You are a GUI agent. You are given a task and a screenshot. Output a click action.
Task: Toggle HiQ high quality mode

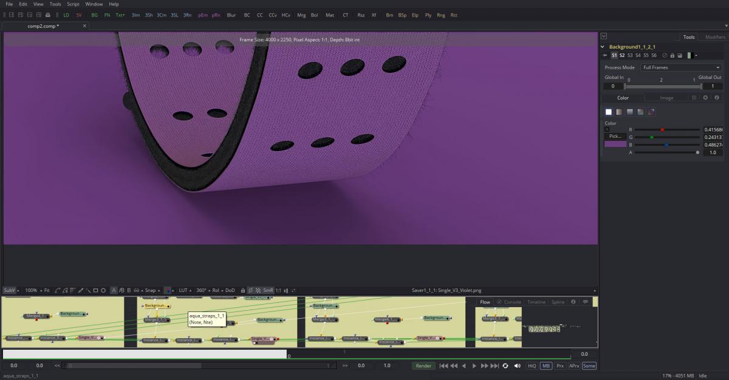pos(532,366)
